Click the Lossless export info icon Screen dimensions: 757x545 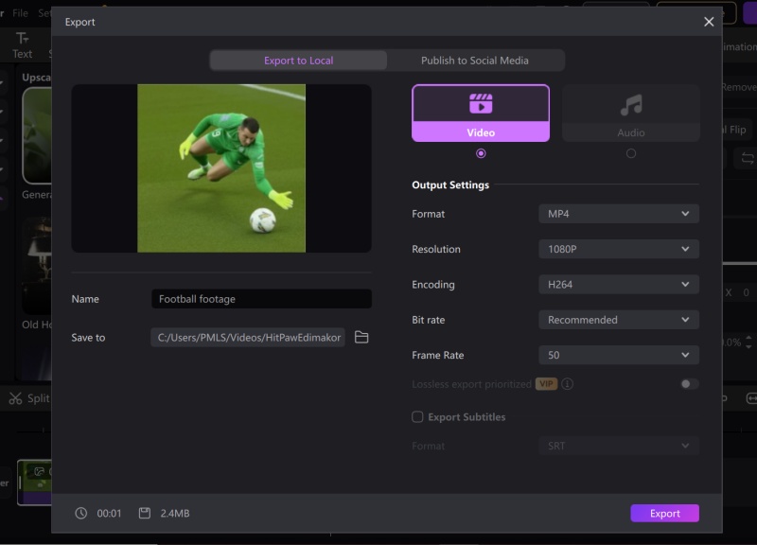(x=567, y=384)
